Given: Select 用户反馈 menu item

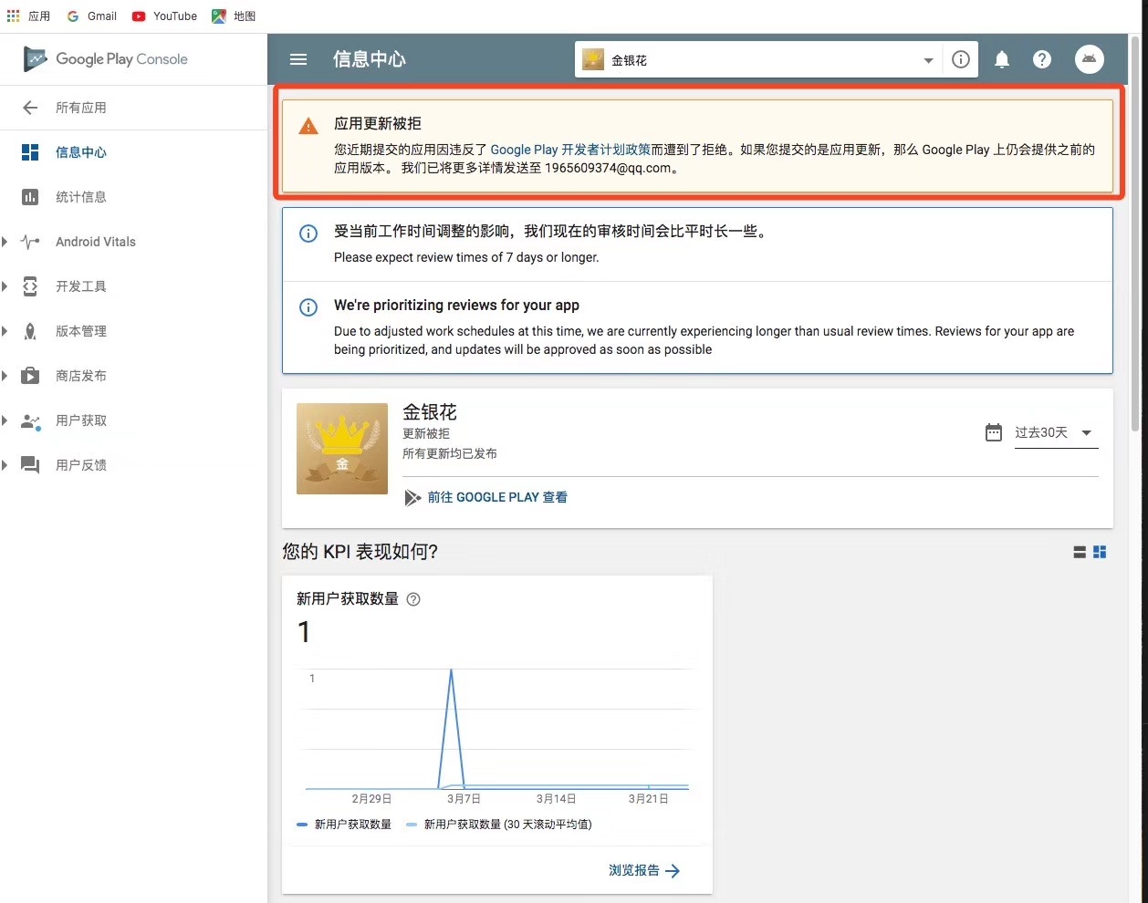Looking at the screenshot, I should tap(81, 465).
